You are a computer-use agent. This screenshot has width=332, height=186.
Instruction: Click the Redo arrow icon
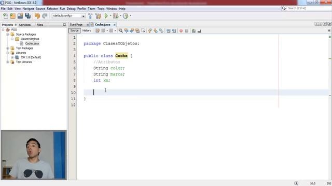click(45, 16)
